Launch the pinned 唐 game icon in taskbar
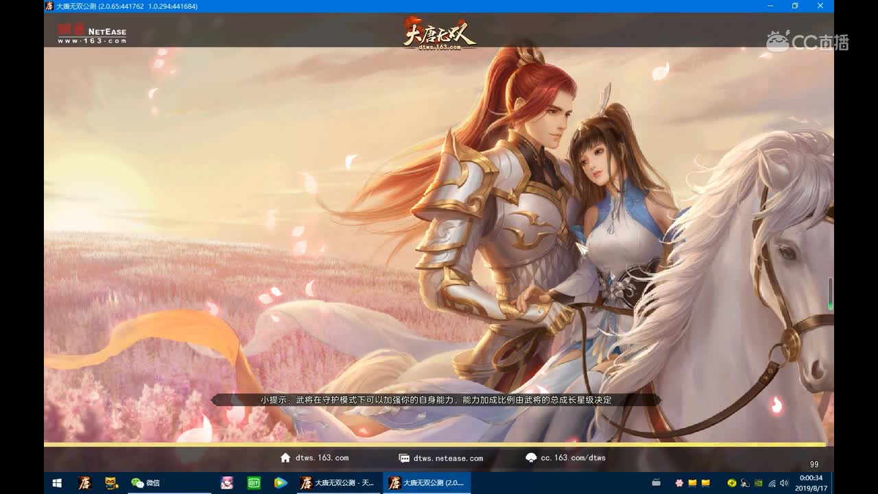The image size is (878, 494). pos(84,483)
